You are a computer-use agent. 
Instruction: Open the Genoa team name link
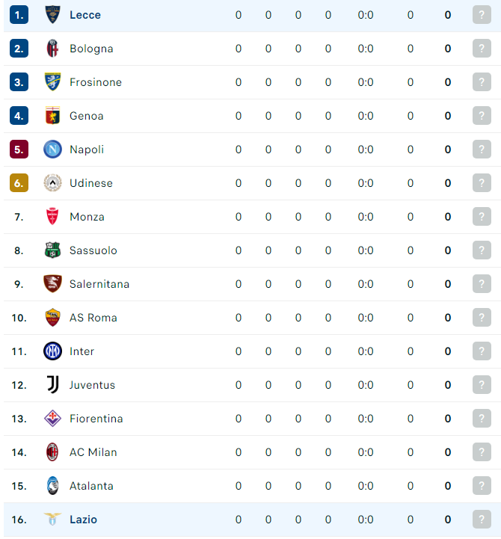coord(86,116)
